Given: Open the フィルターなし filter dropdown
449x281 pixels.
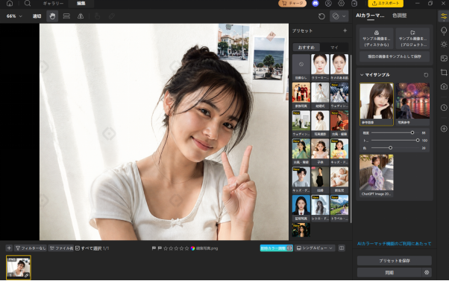Looking at the screenshot, I should click(31, 248).
